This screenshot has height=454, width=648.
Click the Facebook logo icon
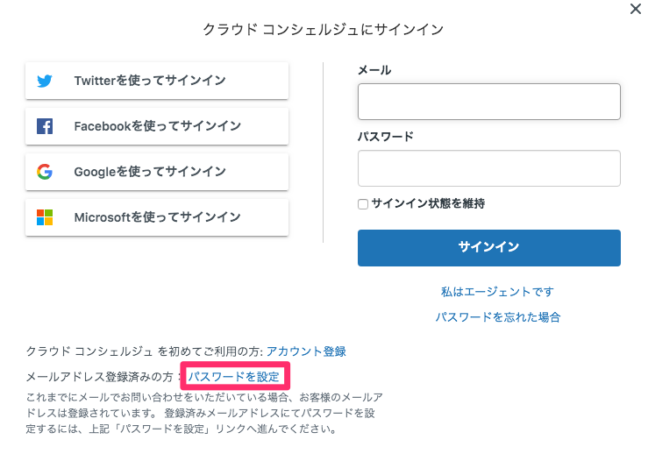[45, 126]
